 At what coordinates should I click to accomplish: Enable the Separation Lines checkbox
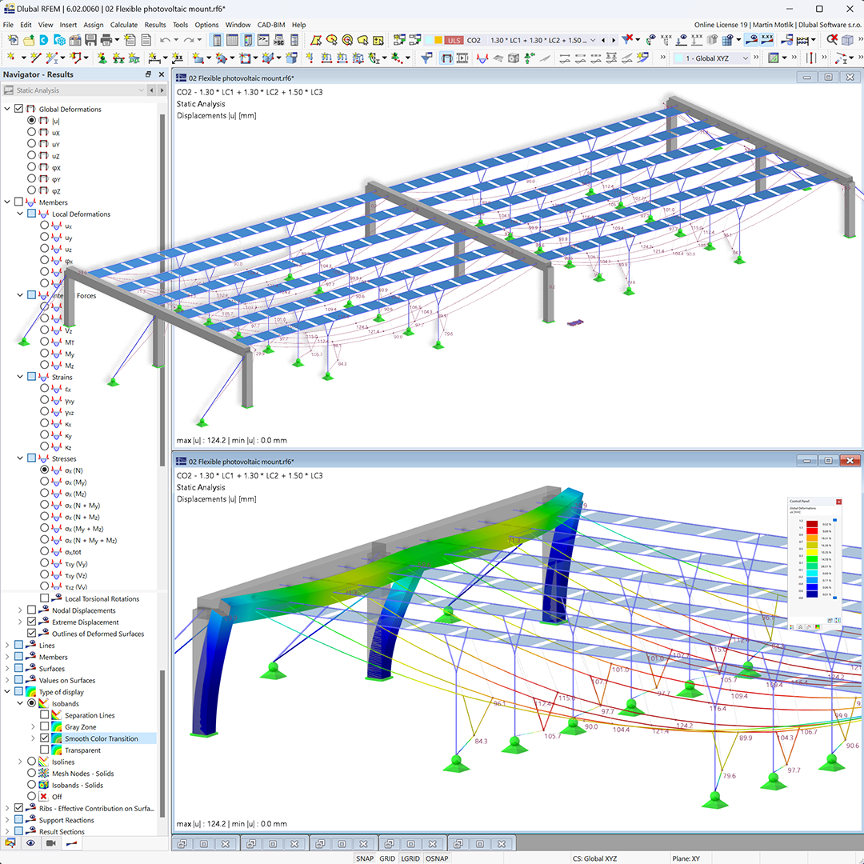pos(45,714)
